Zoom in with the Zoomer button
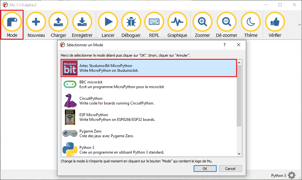Screen dimensions: 302x180 click(x=202, y=25)
